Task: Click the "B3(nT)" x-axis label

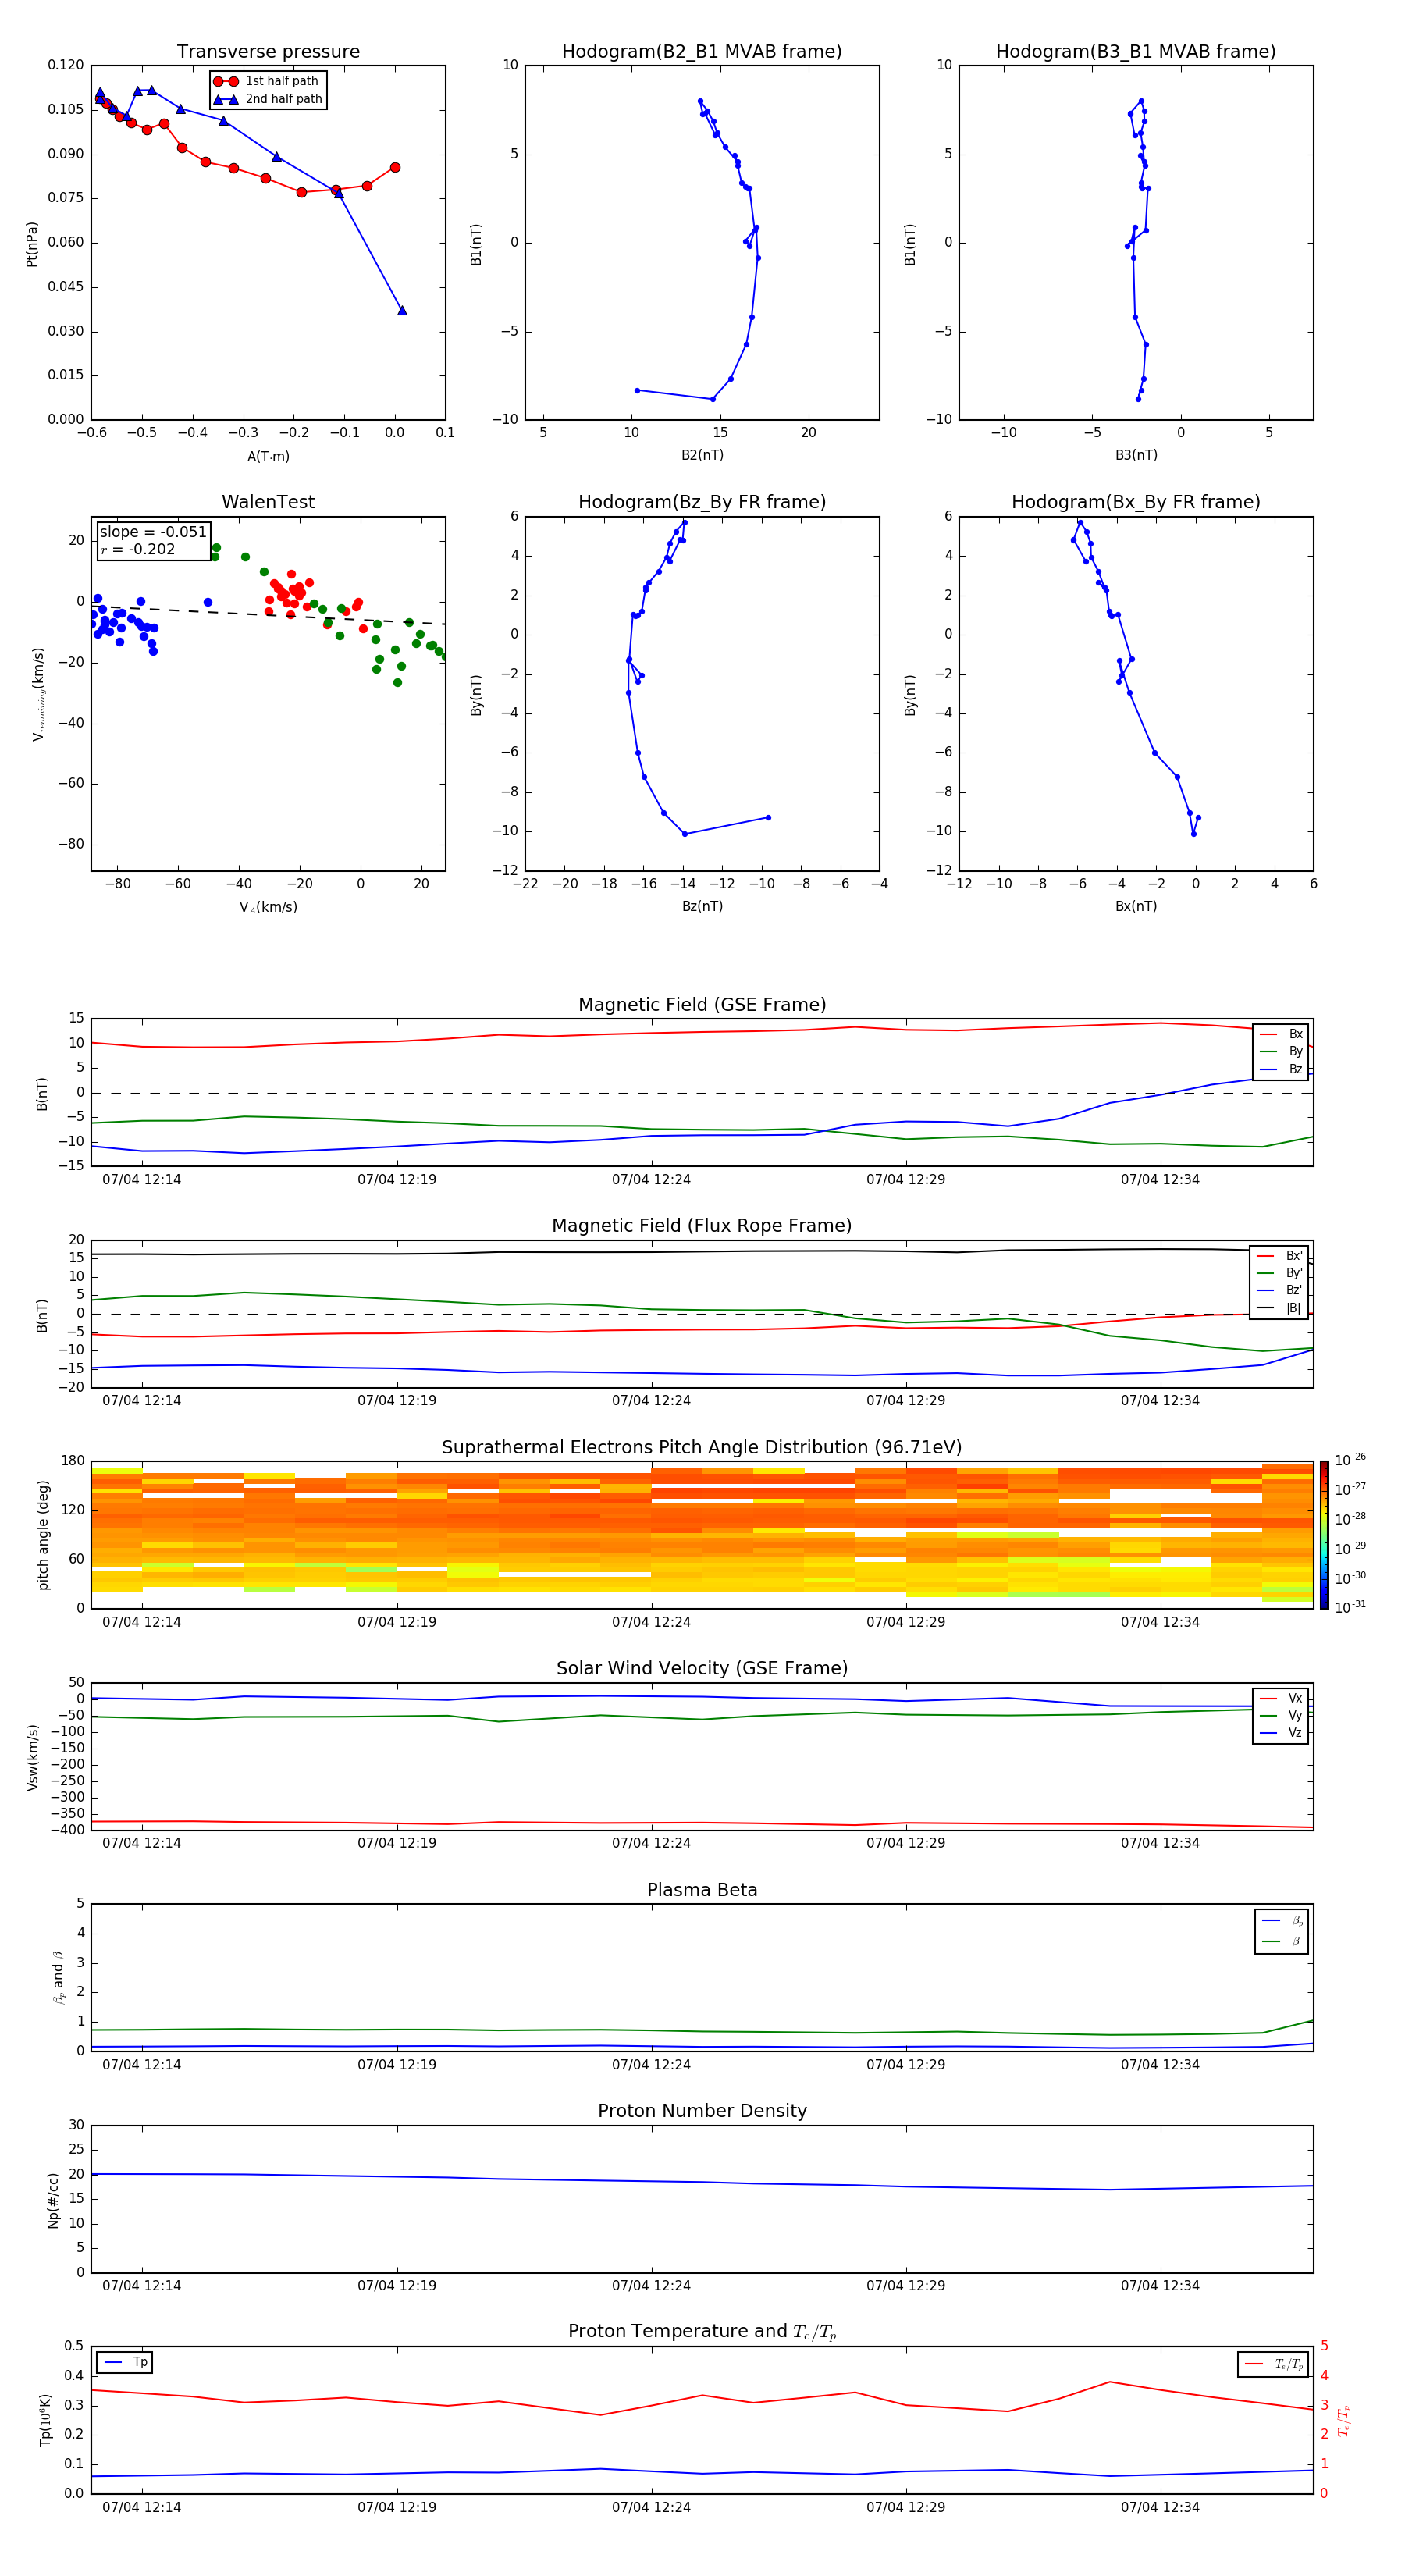Action: (1136, 455)
